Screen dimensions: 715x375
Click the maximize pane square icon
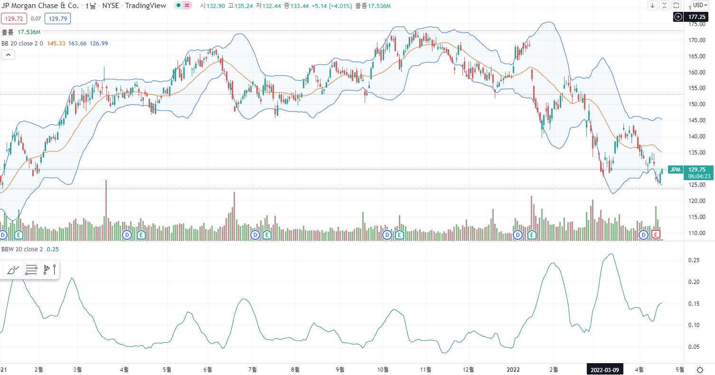(677, 6)
